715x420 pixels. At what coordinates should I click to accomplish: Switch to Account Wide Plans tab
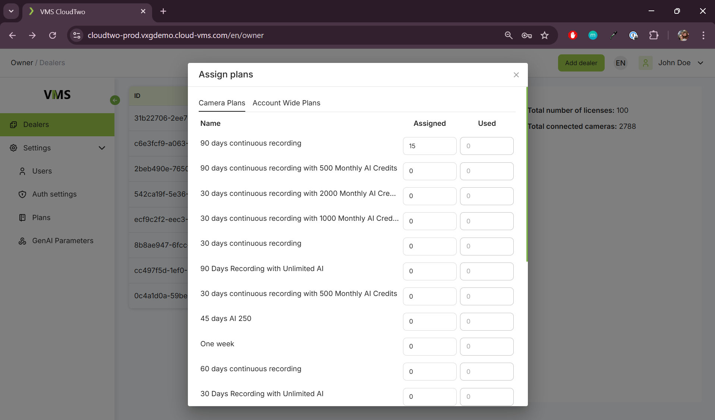point(286,103)
